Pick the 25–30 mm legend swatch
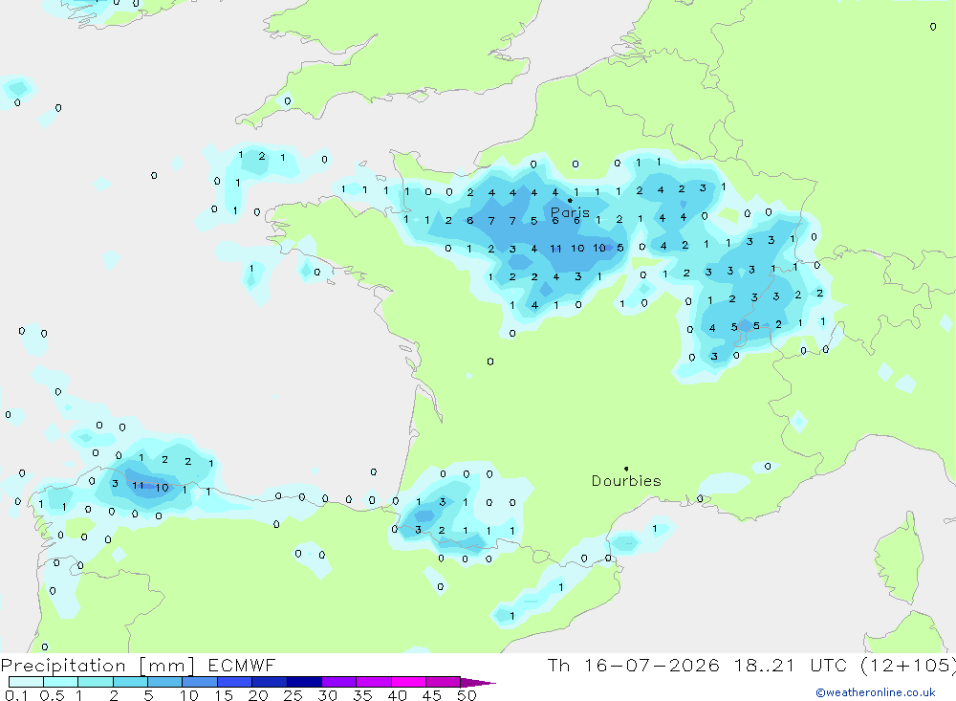Screen dimensions: 956x701 click(304, 682)
